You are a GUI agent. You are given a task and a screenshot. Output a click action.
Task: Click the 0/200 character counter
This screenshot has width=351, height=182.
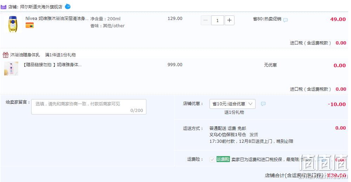[x=137, y=111]
